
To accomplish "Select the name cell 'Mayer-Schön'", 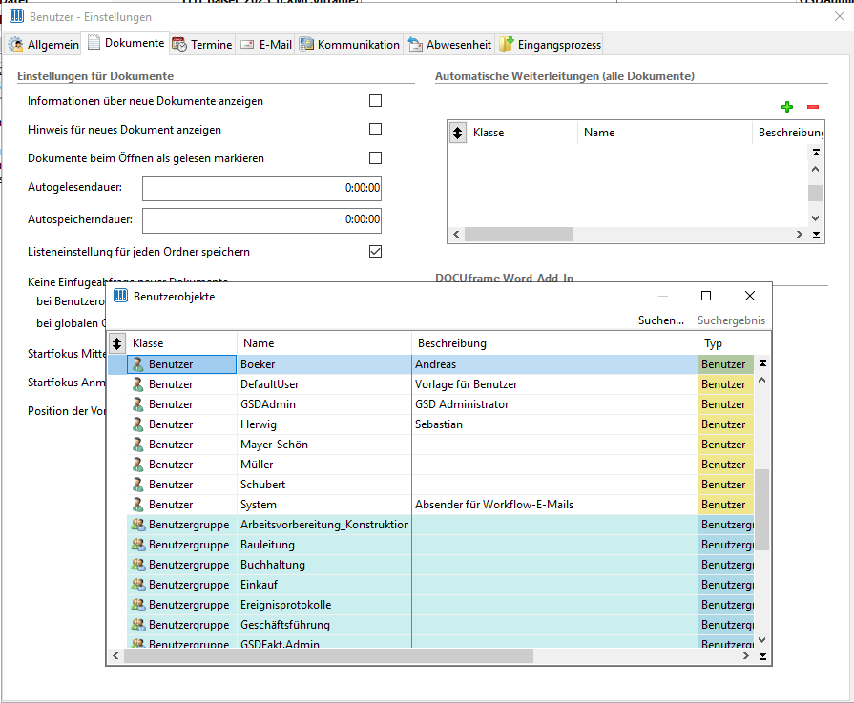I will [324, 445].
